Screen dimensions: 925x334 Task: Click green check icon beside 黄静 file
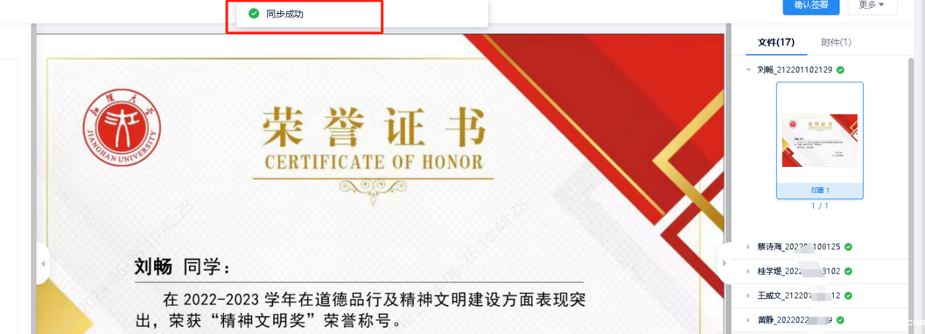tap(840, 320)
